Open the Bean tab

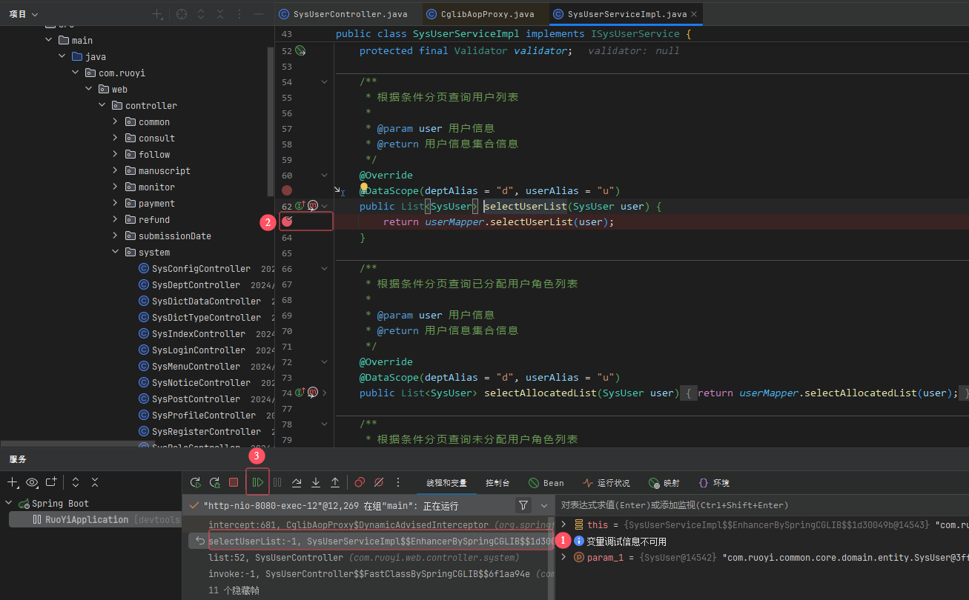[546, 483]
